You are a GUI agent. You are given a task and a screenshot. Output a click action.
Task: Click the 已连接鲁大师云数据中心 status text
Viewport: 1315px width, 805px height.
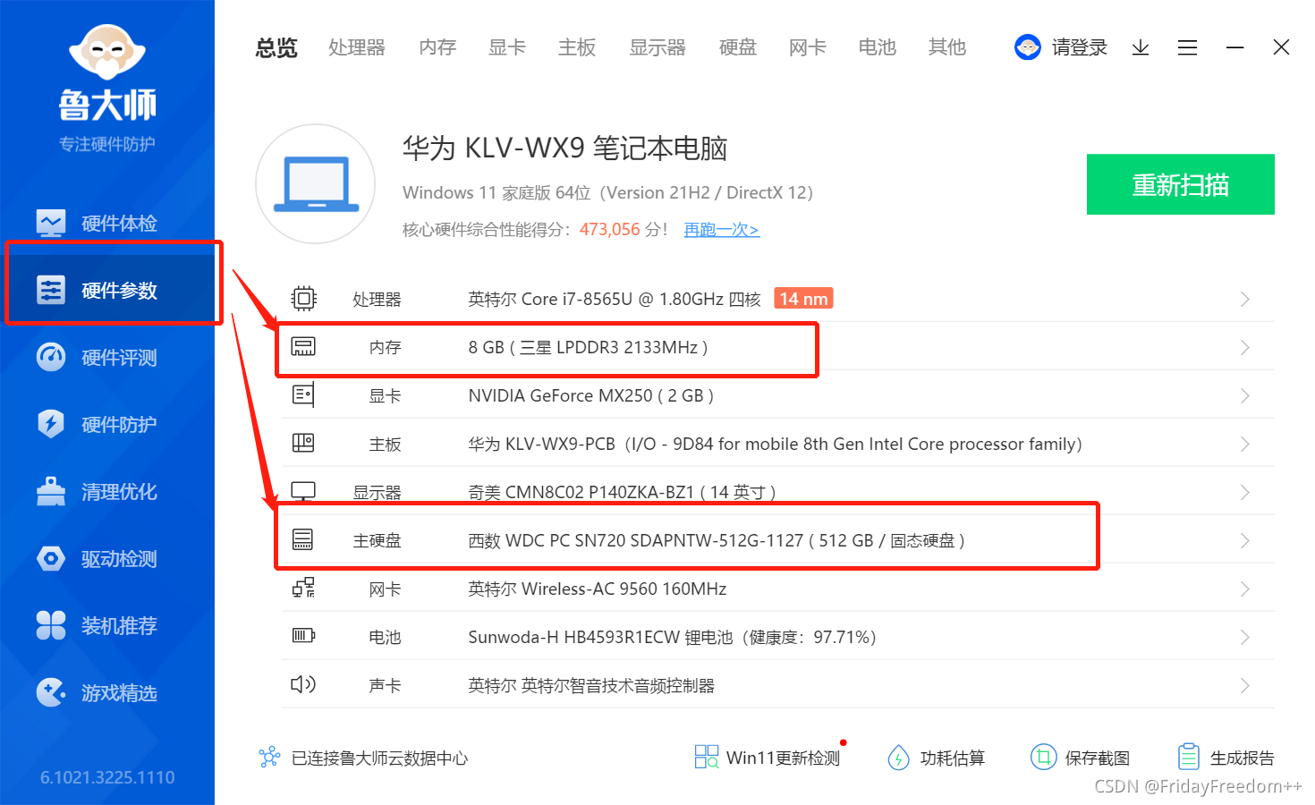380,758
